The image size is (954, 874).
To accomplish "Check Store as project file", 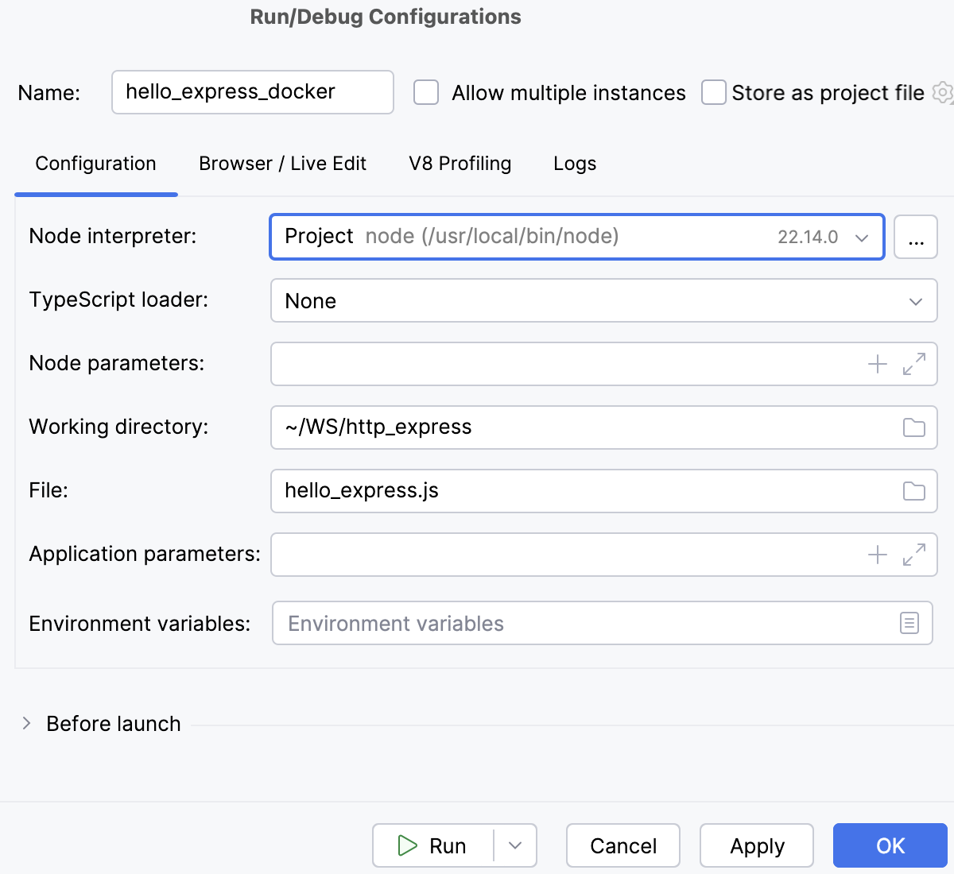I will coord(713,92).
